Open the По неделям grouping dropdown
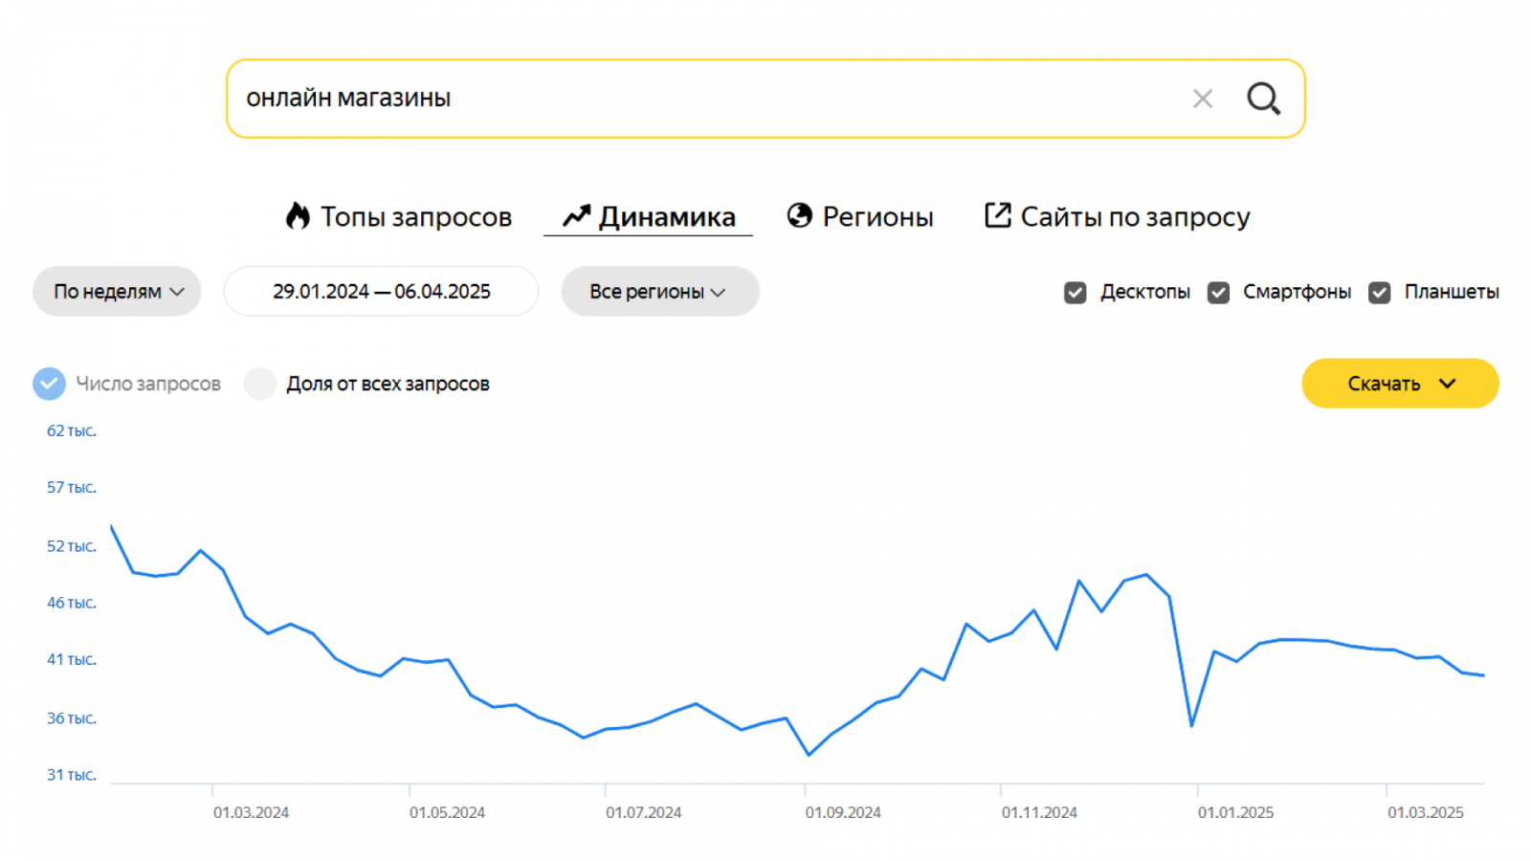The width and height of the screenshot is (1531, 861). [x=117, y=292]
